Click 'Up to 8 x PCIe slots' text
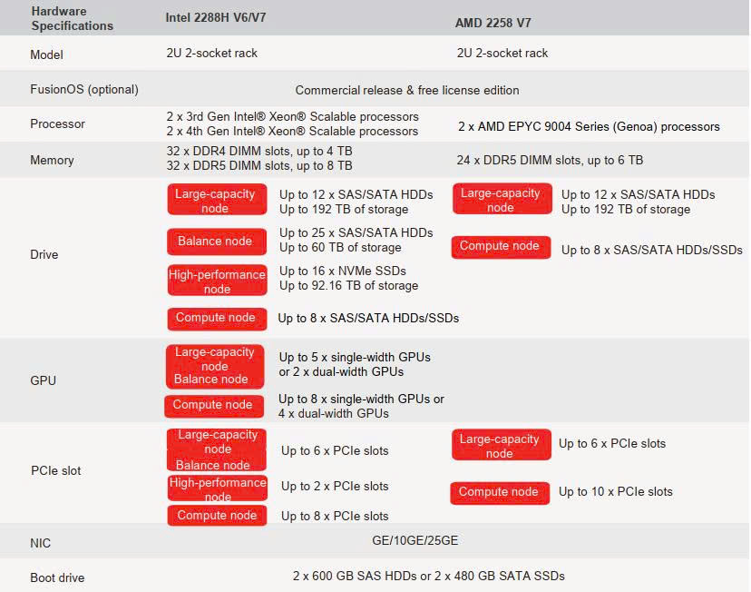751x592 pixels. [x=335, y=516]
